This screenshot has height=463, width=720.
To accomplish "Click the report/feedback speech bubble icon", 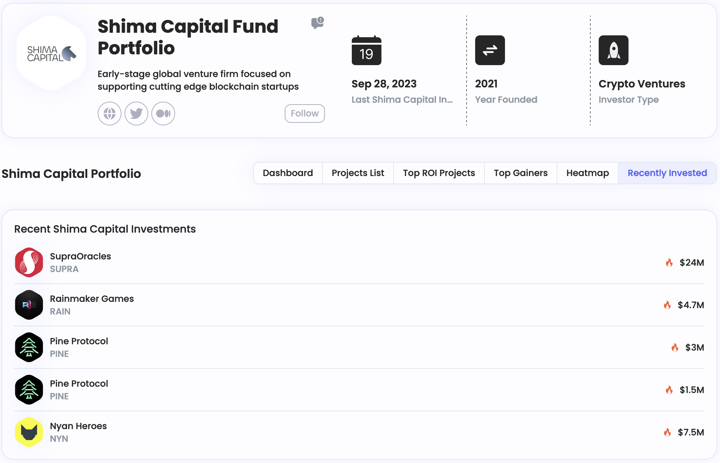I will pyautogui.click(x=318, y=23).
